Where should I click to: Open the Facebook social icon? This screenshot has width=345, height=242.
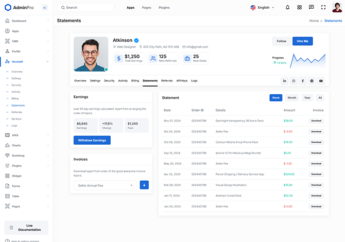(x=303, y=81)
